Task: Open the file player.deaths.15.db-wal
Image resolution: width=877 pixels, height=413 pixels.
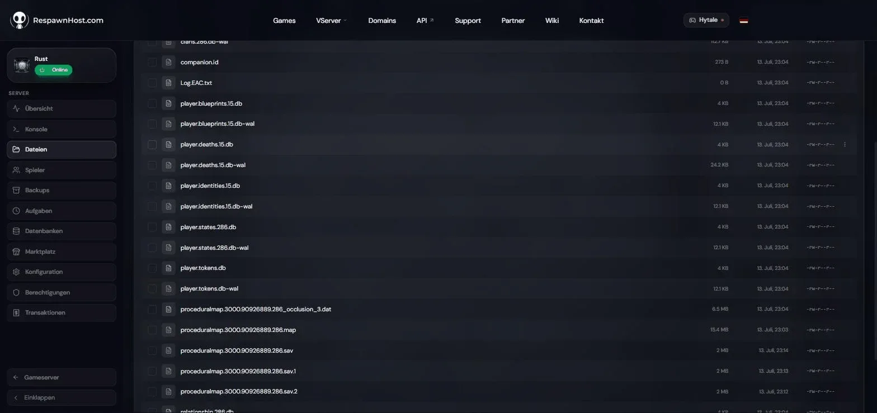Action: coord(213,165)
